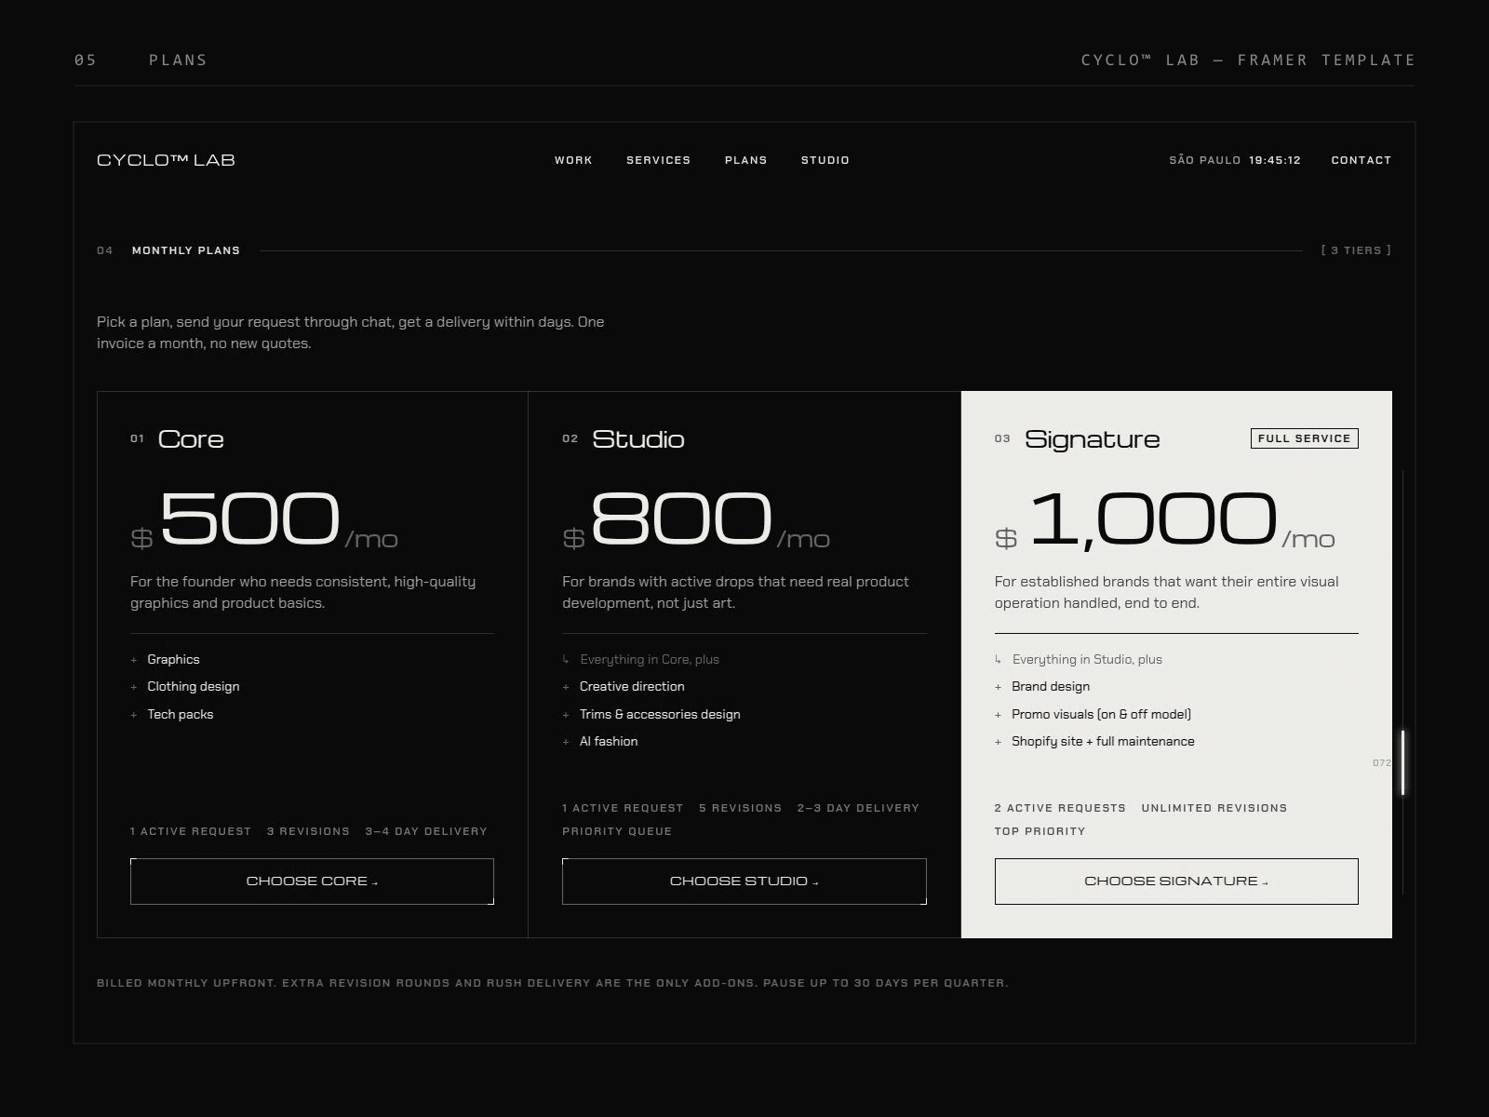Click the 500 price figure
Screen dimensions: 1489x1117
point(249,518)
